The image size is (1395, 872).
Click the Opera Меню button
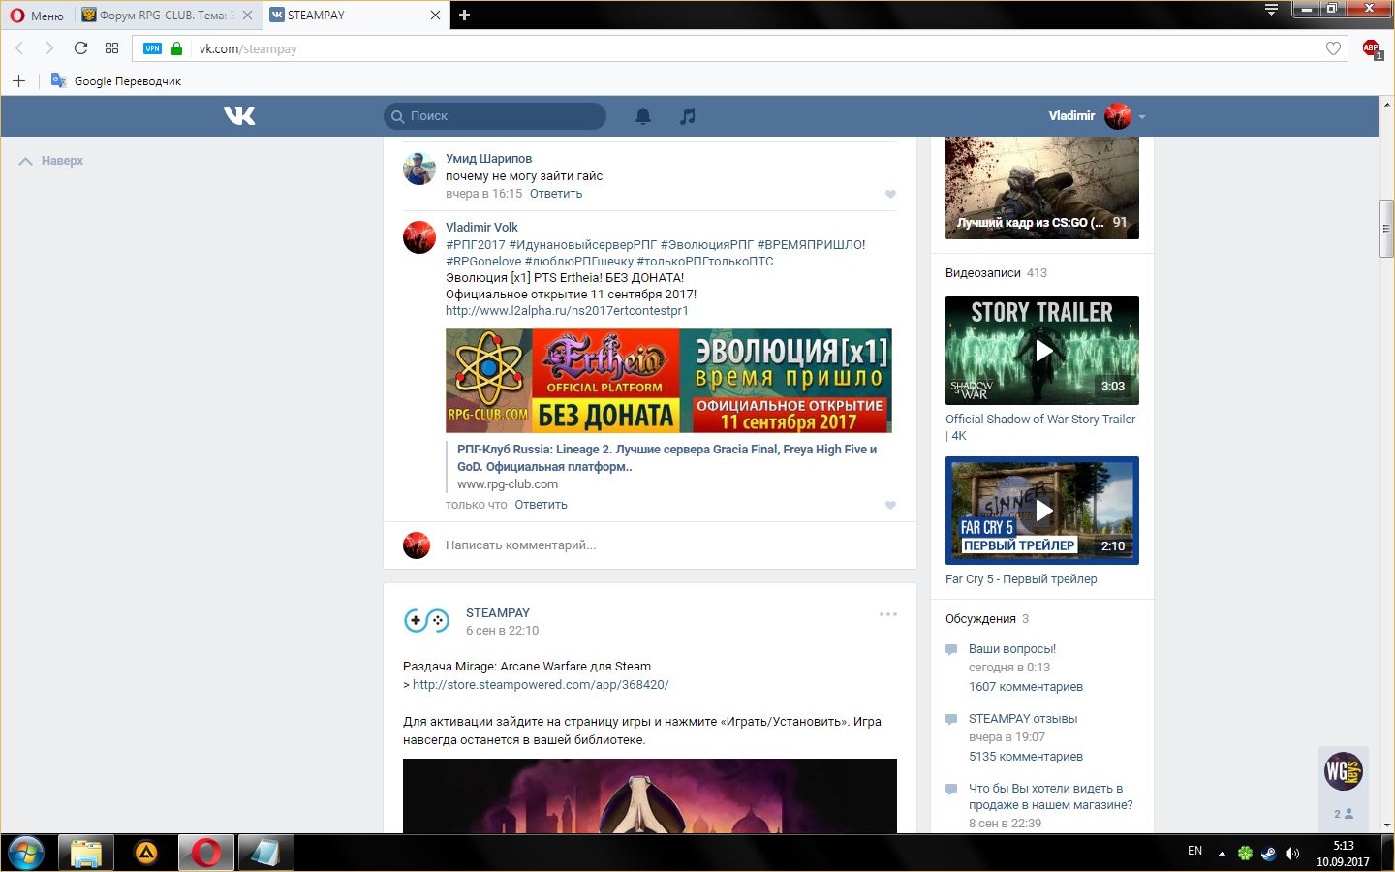pos(37,16)
